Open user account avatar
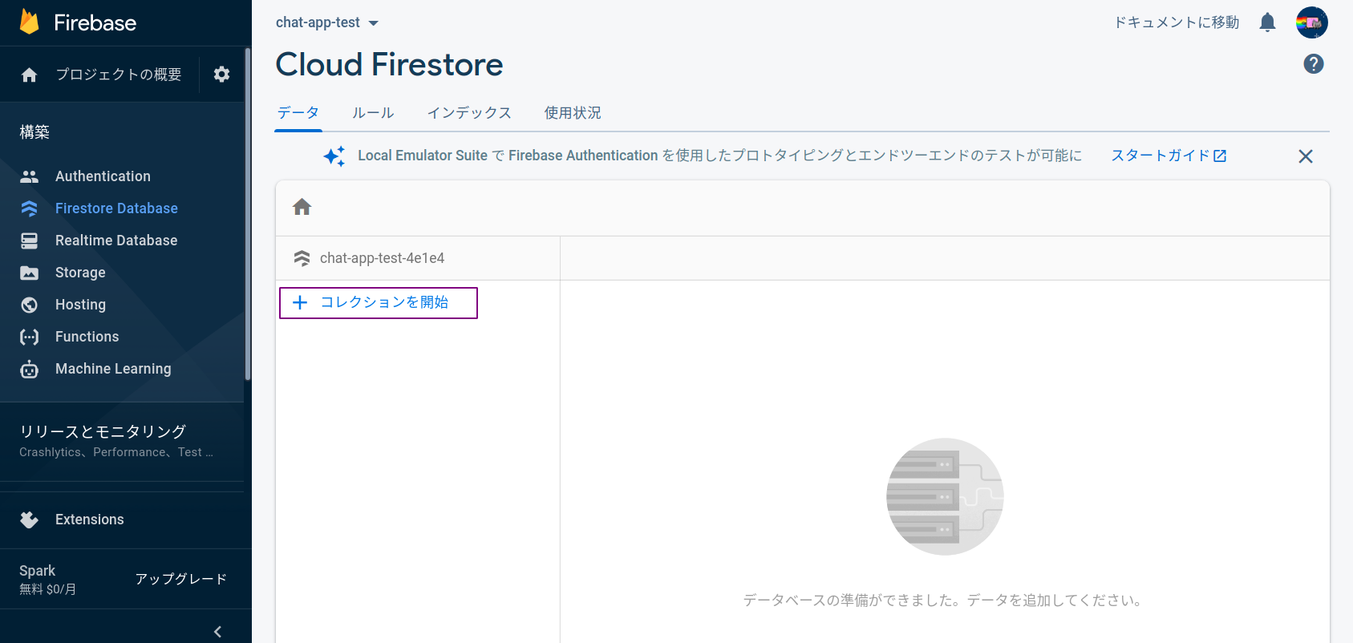The image size is (1353, 643). (1312, 22)
